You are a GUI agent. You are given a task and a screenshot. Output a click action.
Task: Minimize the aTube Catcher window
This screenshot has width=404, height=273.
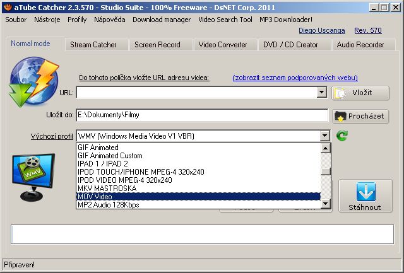[374, 8]
